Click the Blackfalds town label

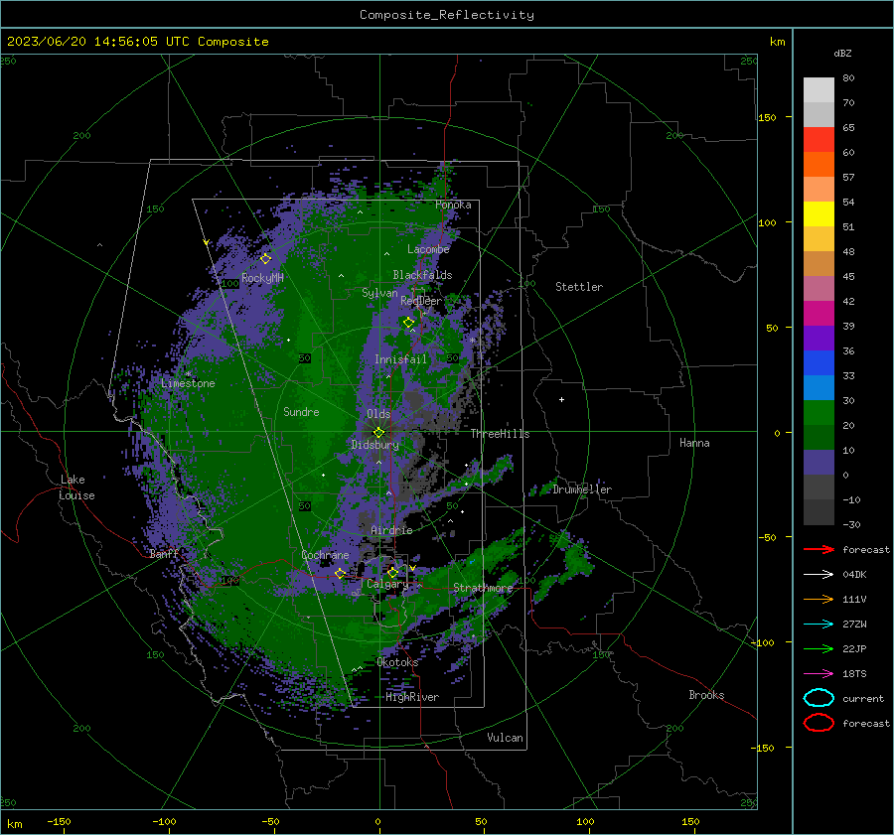pyautogui.click(x=422, y=275)
